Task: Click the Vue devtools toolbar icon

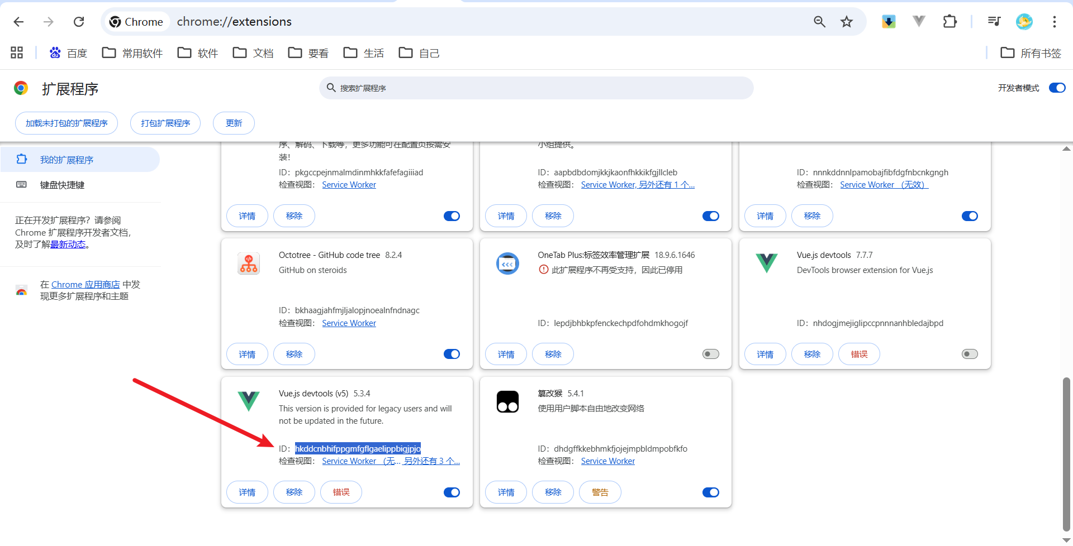Action: pyautogui.click(x=919, y=22)
